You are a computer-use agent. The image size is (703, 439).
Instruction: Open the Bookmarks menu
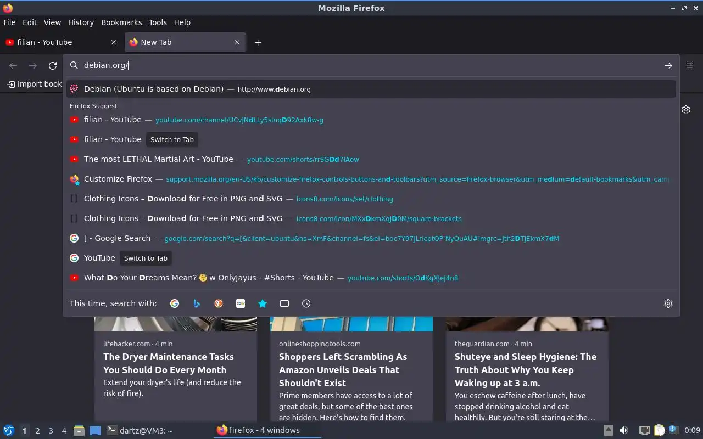pyautogui.click(x=121, y=22)
